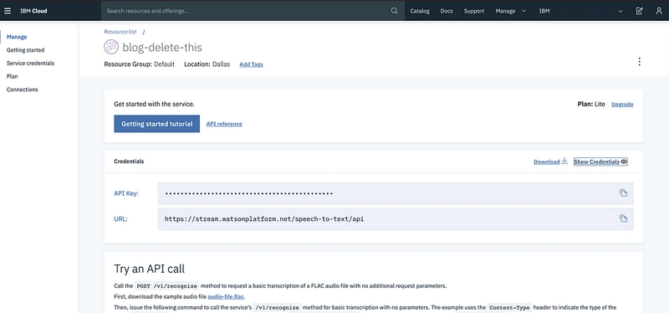Screen dimensions: 669x313
Task: Open the hamburger navigation menu
Action: (8, 11)
